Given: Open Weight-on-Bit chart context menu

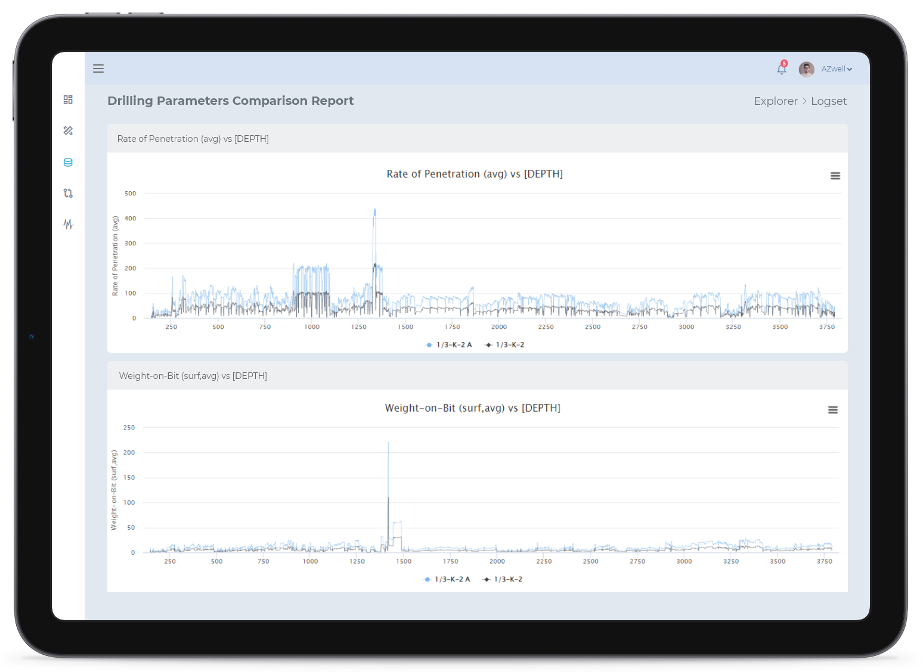Looking at the screenshot, I should point(832,410).
